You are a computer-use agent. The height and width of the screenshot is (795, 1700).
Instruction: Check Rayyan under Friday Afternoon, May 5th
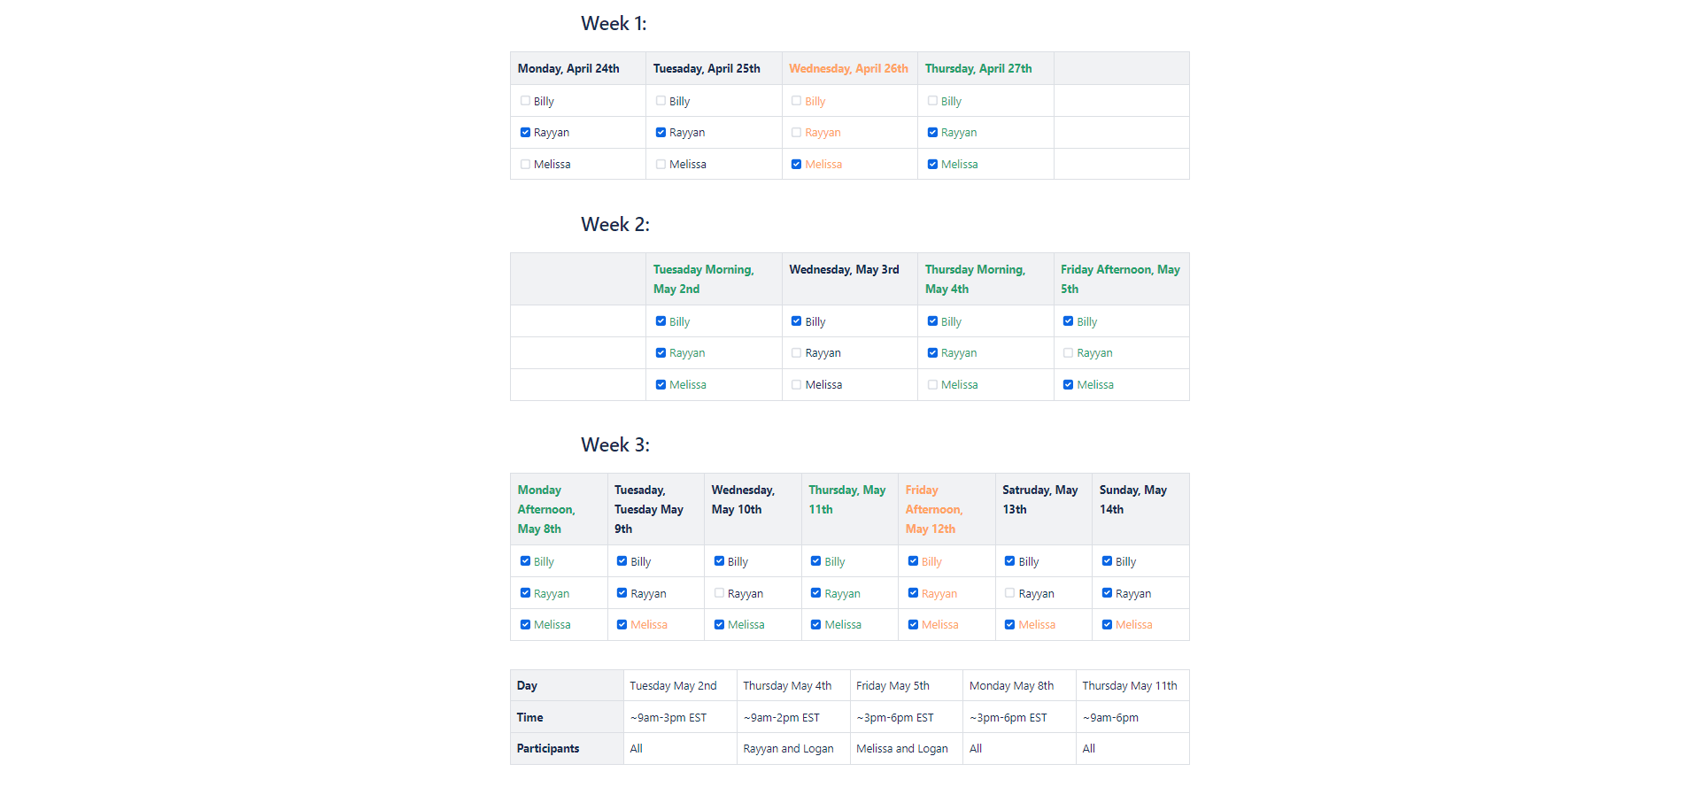point(1068,352)
